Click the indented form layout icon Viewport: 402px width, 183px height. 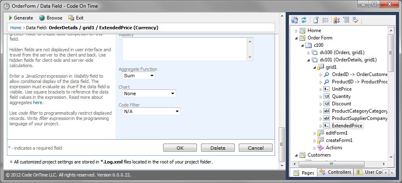click(x=346, y=20)
